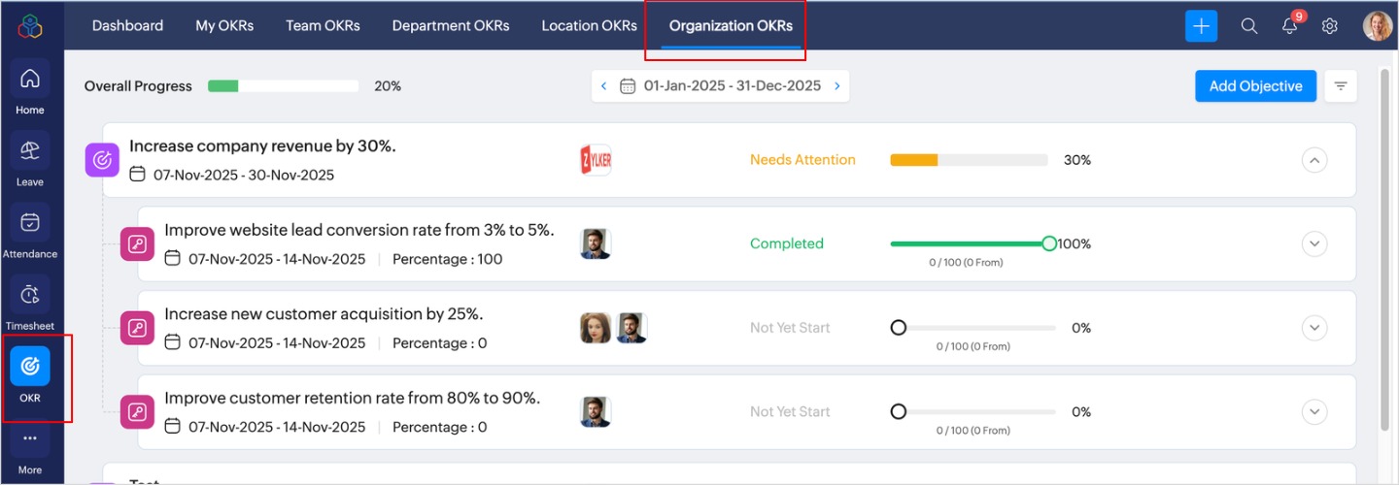
Task: Expand the website lead conversion key result
Action: [1314, 243]
